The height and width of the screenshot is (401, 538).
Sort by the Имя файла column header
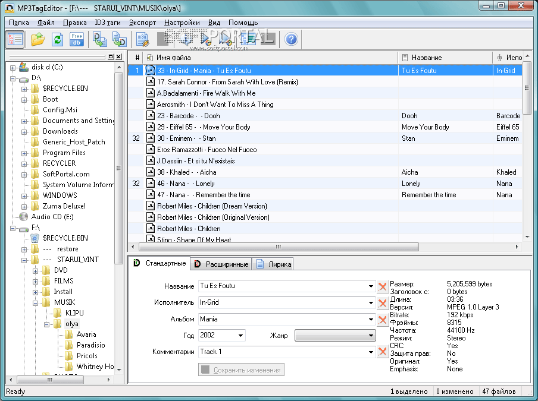tap(271, 58)
